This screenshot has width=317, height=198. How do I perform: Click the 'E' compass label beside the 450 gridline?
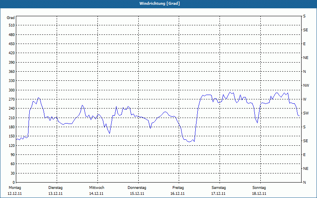304,44
